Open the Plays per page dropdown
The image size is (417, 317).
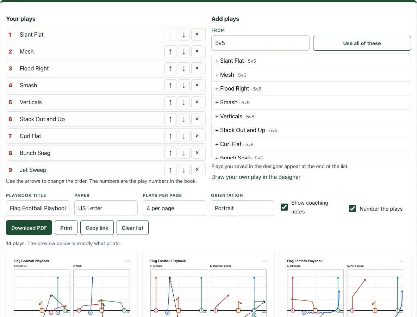tap(174, 208)
